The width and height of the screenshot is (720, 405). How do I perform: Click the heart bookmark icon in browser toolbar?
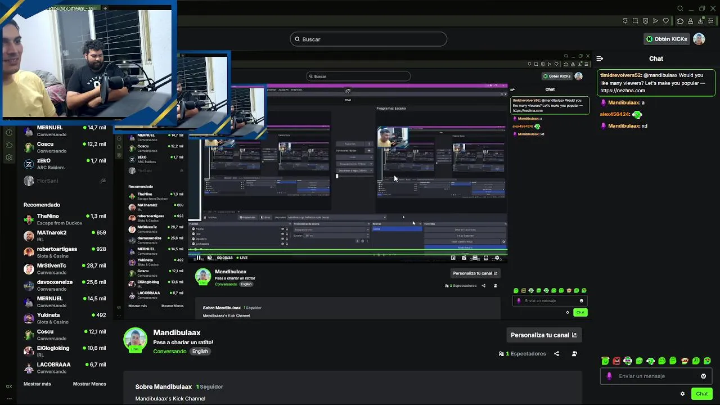point(666,21)
